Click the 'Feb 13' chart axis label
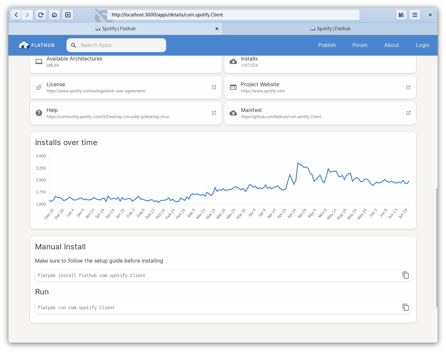The height and width of the screenshot is (352, 446). coord(150,214)
